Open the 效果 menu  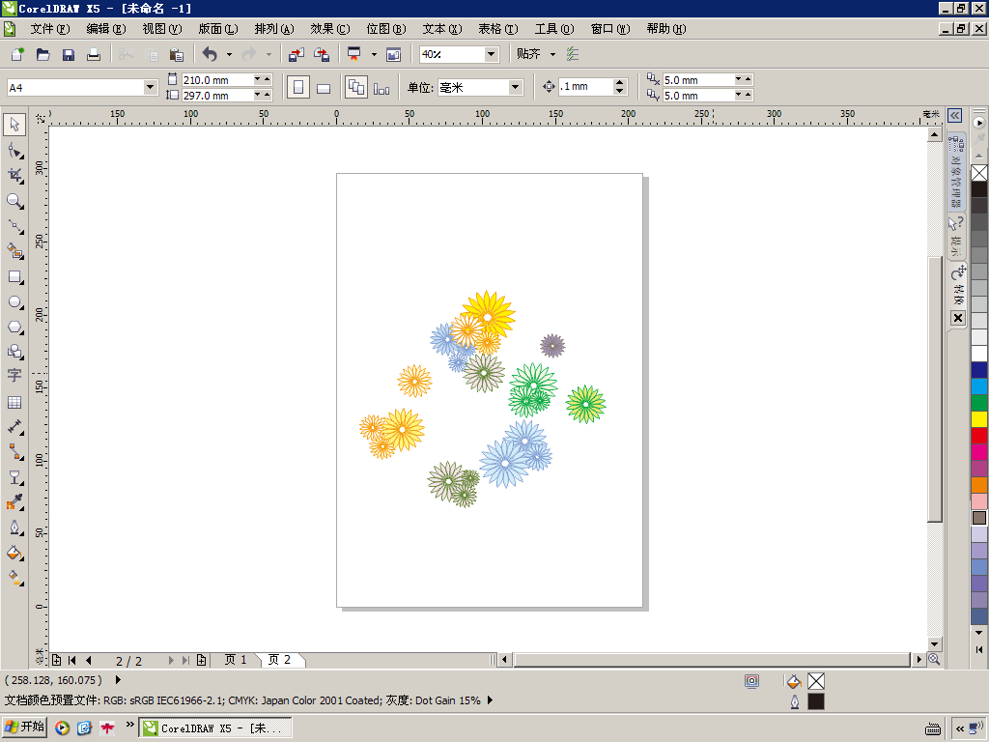330,29
